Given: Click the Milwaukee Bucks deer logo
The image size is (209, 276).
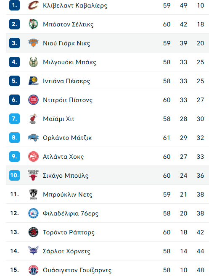Looking at the screenshot, I should coord(33,62).
